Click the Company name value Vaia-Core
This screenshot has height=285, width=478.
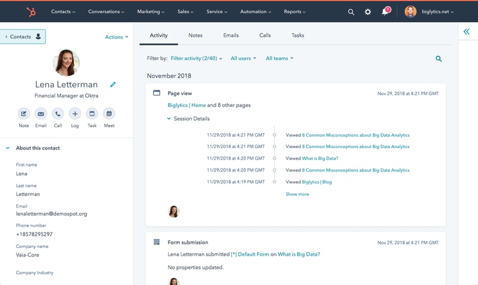pyautogui.click(x=27, y=255)
